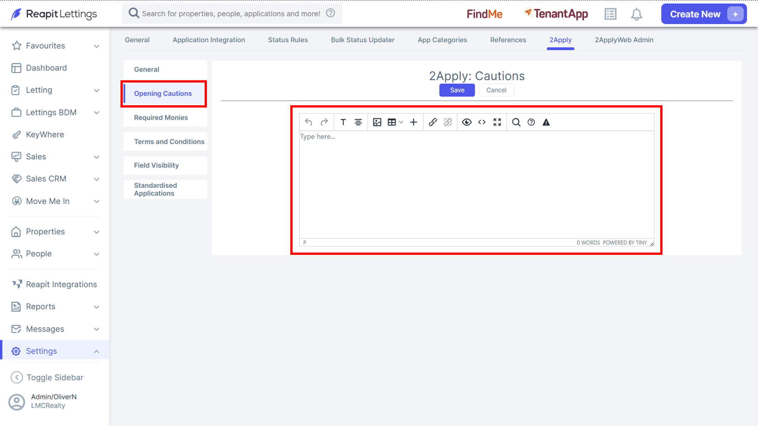The image size is (758, 426).
Task: Toggle the editor preview eye icon
Action: pyautogui.click(x=467, y=122)
